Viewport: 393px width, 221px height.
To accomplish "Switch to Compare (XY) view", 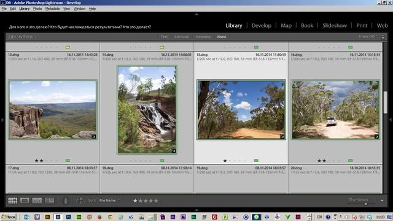I will 37,201.
